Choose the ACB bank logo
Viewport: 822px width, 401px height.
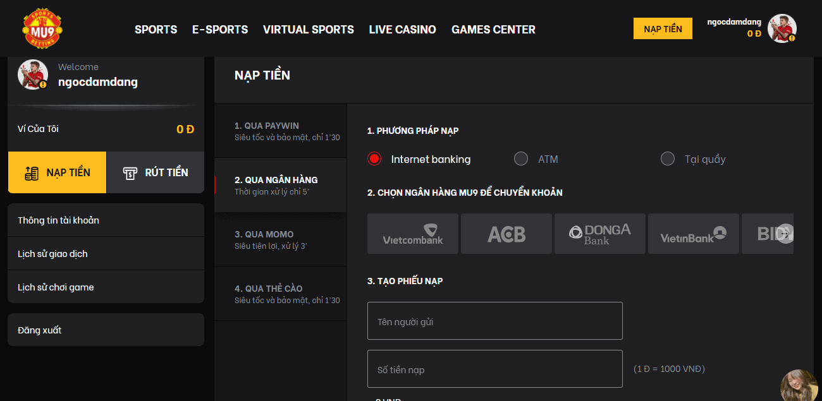[x=506, y=234]
